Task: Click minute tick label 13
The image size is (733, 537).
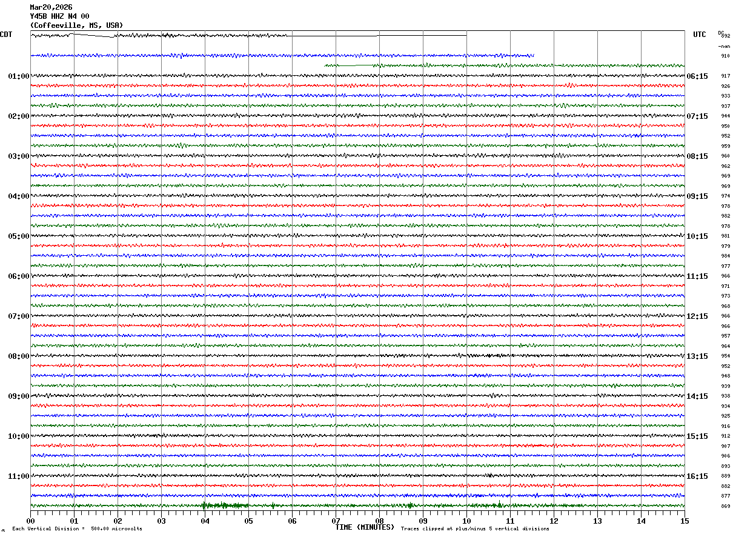Action: click(597, 521)
